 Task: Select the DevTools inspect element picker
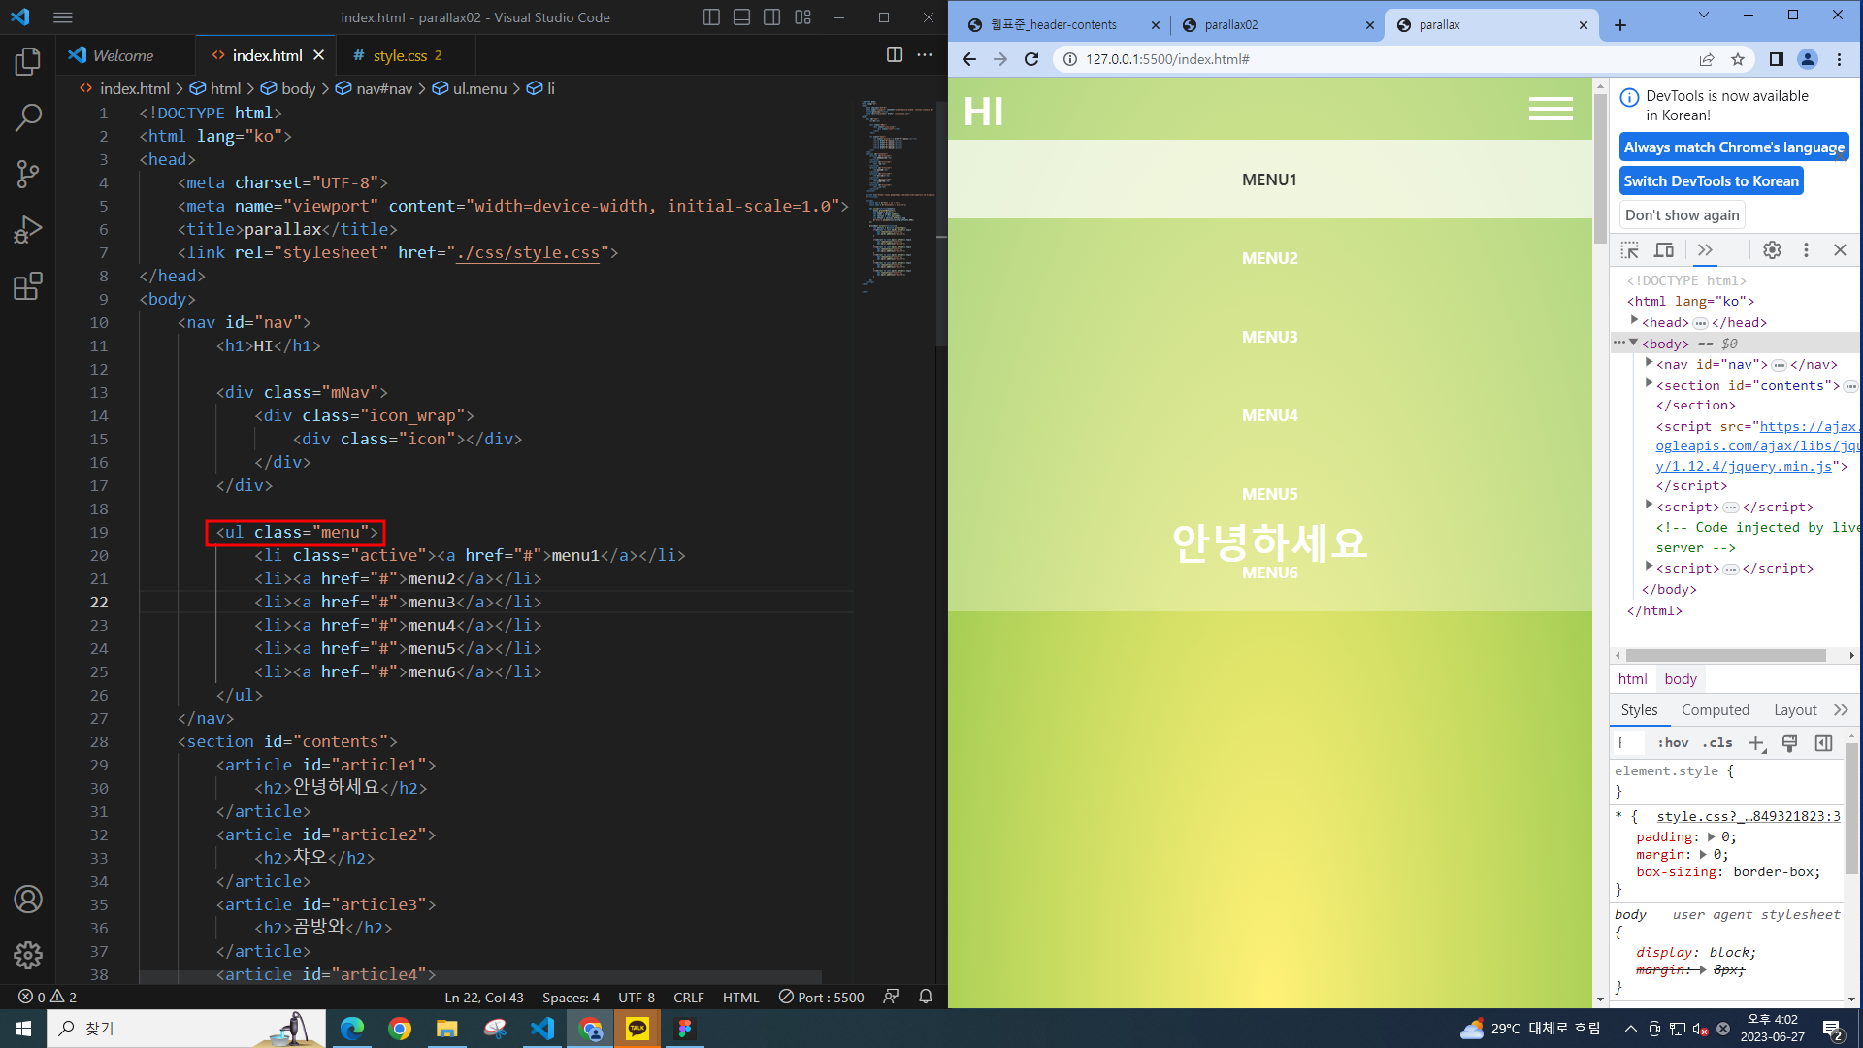point(1630,250)
